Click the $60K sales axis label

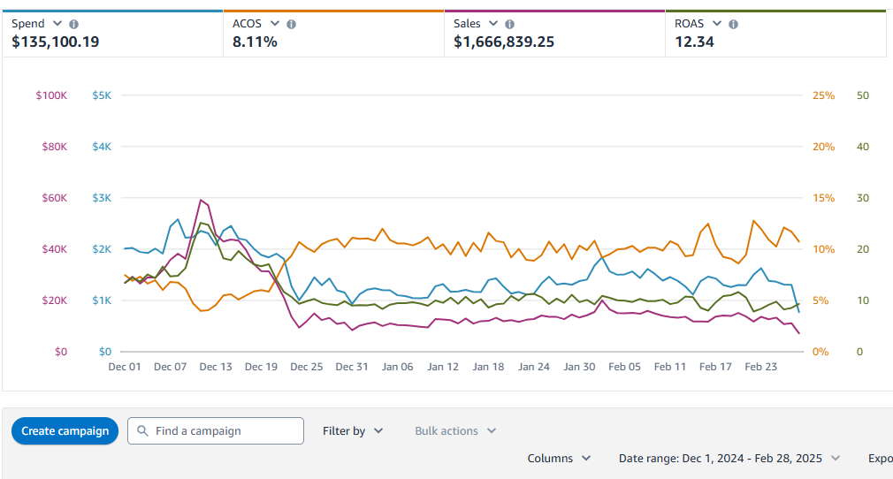pos(54,198)
